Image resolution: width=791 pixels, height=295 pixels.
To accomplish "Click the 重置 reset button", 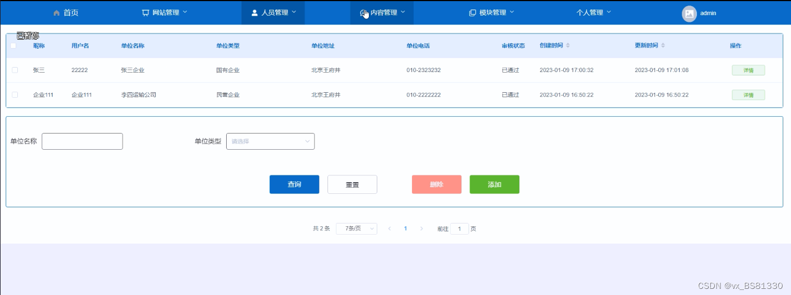I will 352,184.
